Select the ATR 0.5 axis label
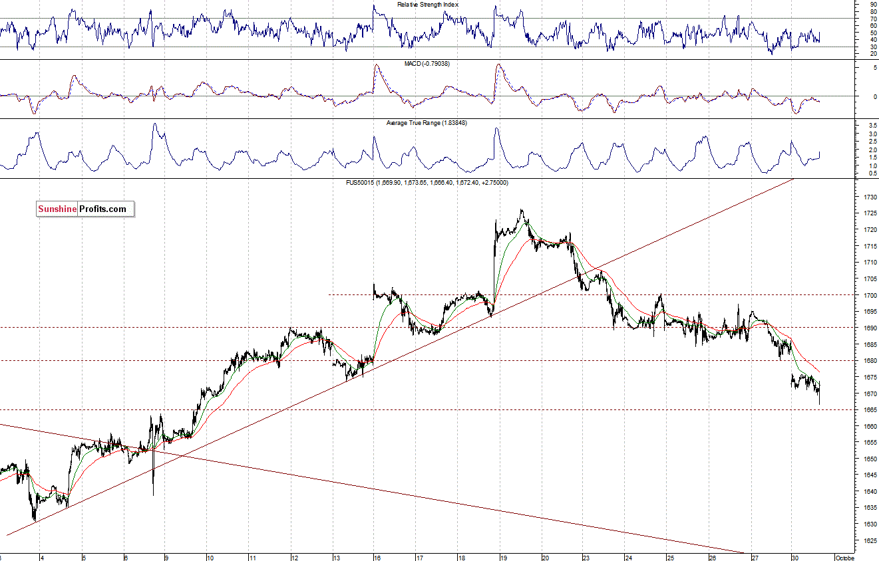The width and height of the screenshot is (879, 561). tap(872, 173)
